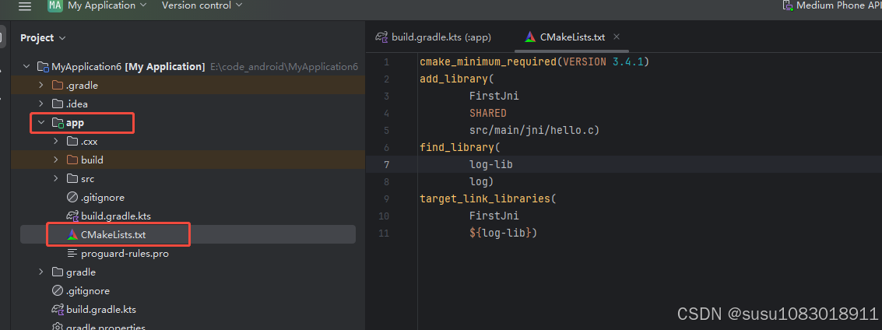Image resolution: width=882 pixels, height=330 pixels.
Task: Click FirstJni on line 3
Action: (494, 97)
